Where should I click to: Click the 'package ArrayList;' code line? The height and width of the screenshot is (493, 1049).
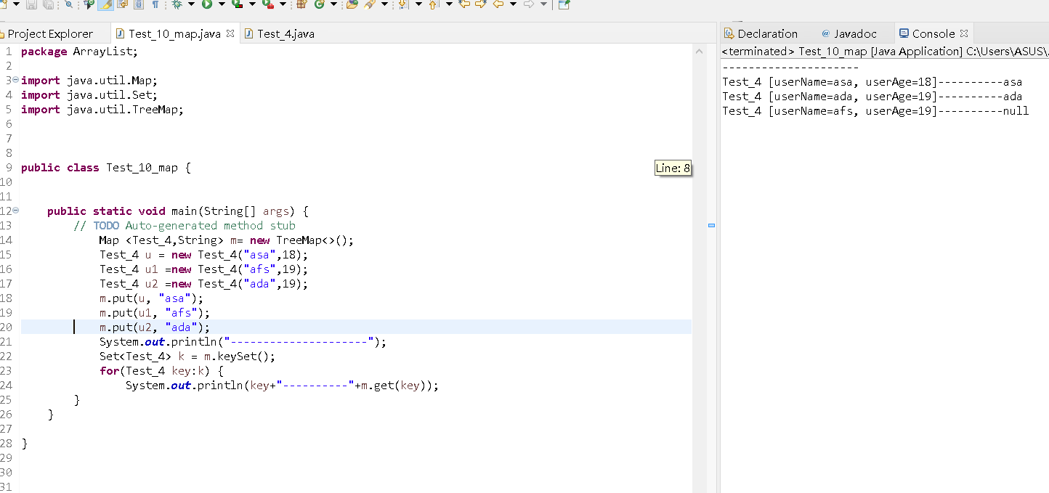(x=79, y=52)
